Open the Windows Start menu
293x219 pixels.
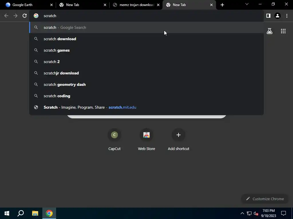pos(7,213)
